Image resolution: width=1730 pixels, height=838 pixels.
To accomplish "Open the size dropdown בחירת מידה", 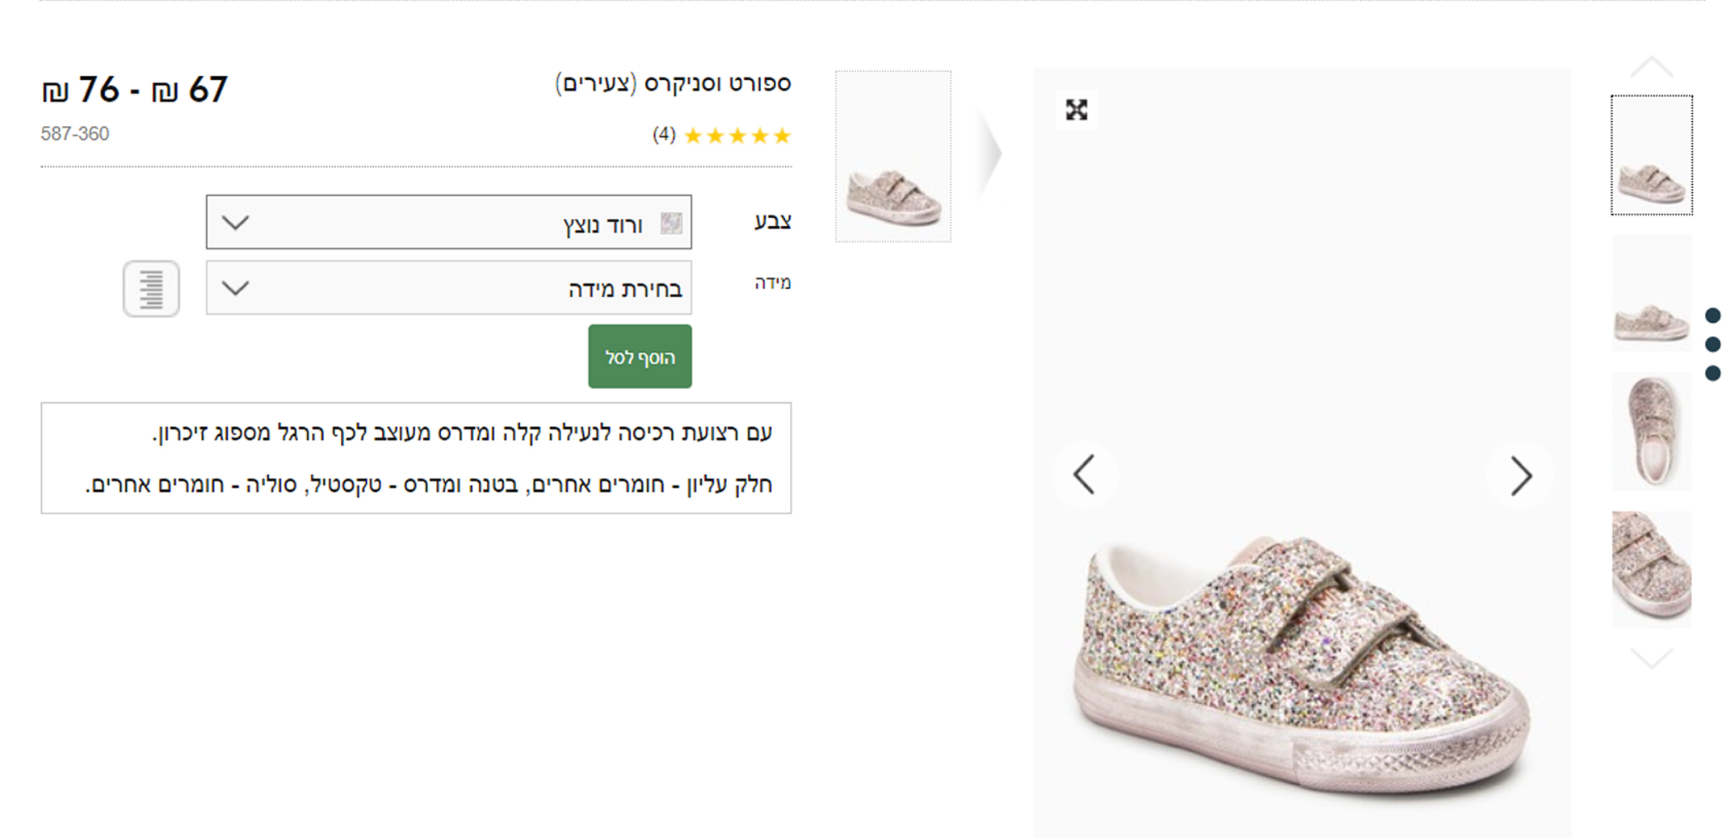I will tap(448, 287).
